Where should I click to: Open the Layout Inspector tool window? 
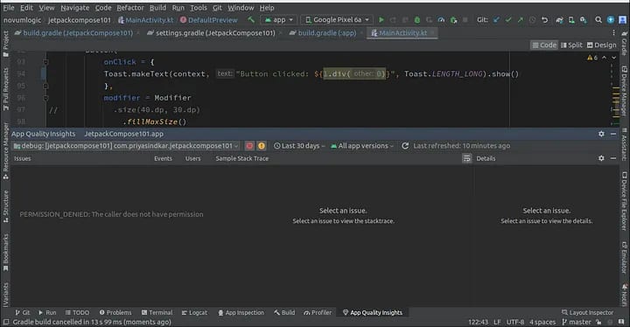point(587,312)
